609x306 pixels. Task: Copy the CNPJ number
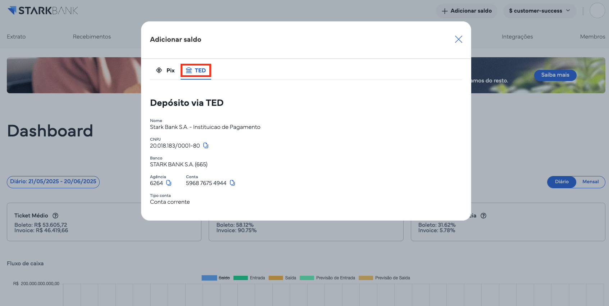click(206, 145)
